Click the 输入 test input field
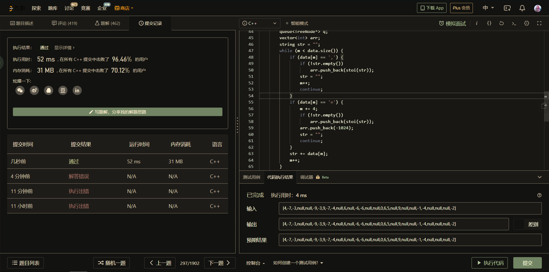Screen dimensions: 549x272 (410, 209)
